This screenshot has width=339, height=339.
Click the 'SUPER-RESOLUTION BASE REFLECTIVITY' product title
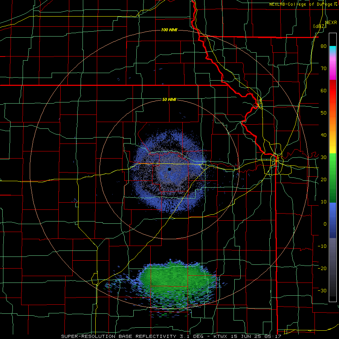pos(119,336)
